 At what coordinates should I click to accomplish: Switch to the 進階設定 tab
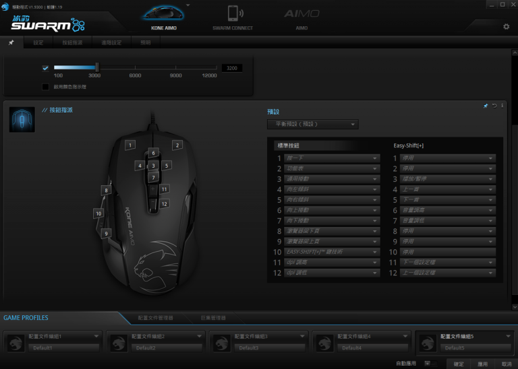tap(111, 42)
